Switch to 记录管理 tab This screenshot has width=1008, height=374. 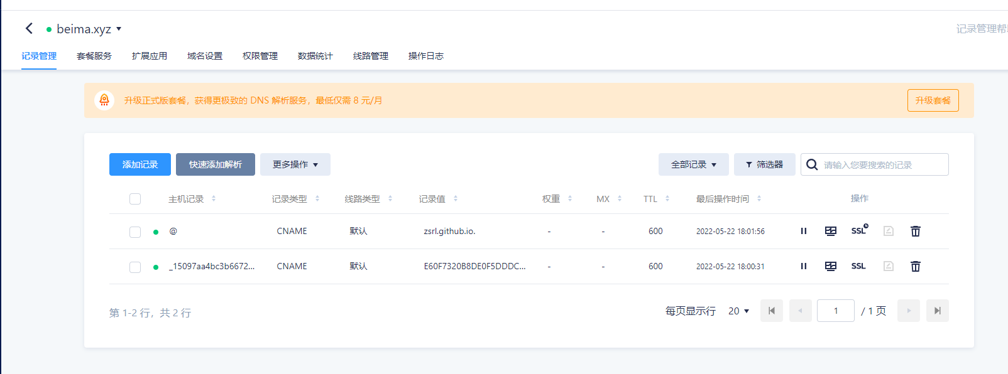39,56
